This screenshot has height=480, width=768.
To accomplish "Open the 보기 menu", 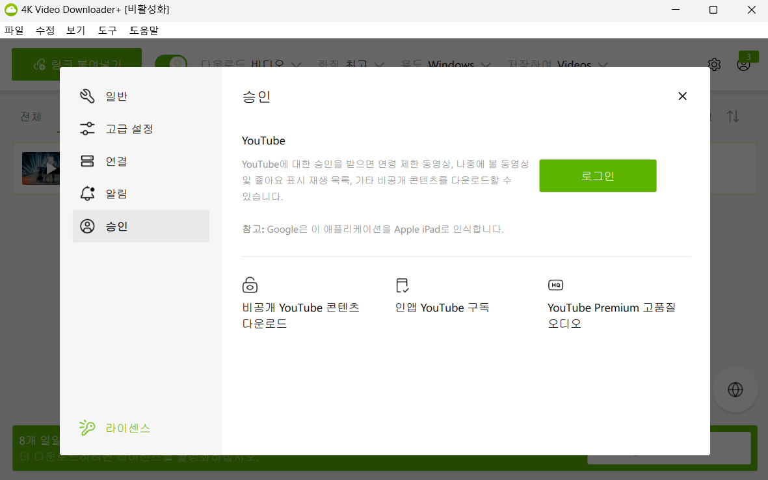I will coord(76,31).
